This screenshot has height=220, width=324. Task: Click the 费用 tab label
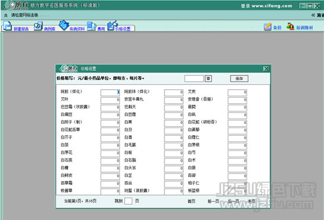click(x=101, y=29)
